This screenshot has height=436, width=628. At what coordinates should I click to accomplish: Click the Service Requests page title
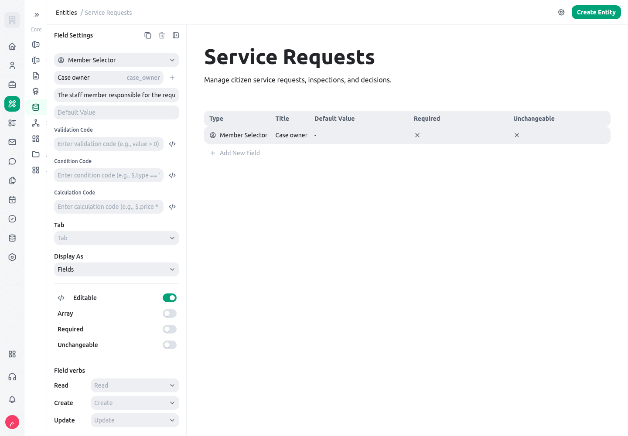[x=290, y=57]
